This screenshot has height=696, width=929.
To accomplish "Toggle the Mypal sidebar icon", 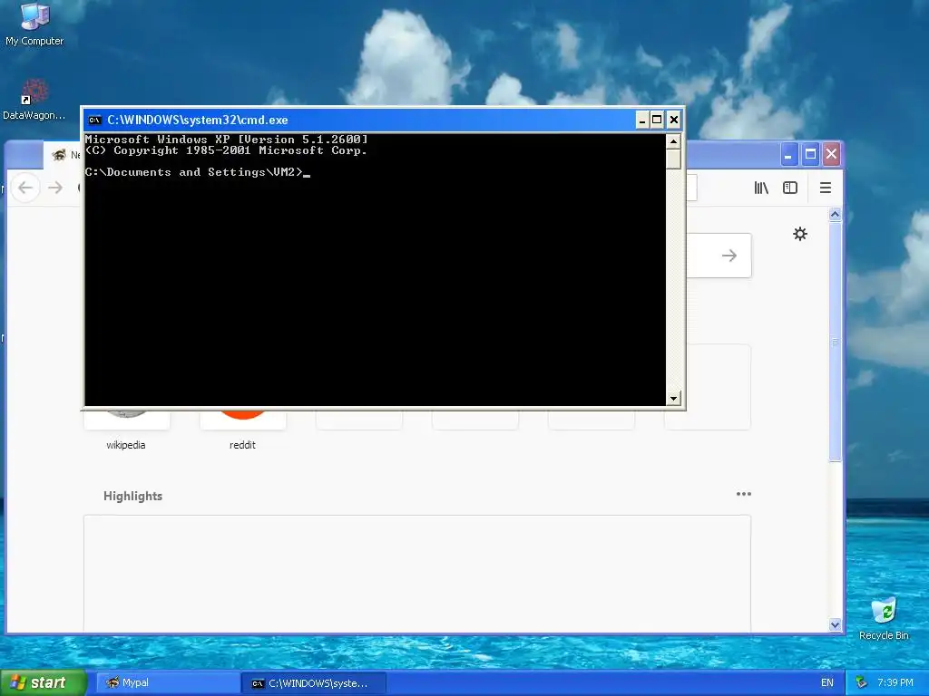I will click(x=790, y=188).
